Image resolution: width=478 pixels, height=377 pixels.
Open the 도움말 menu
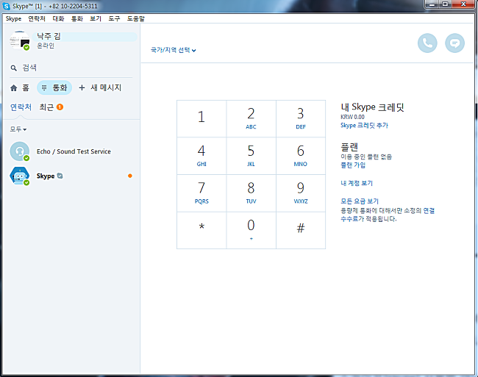(135, 18)
